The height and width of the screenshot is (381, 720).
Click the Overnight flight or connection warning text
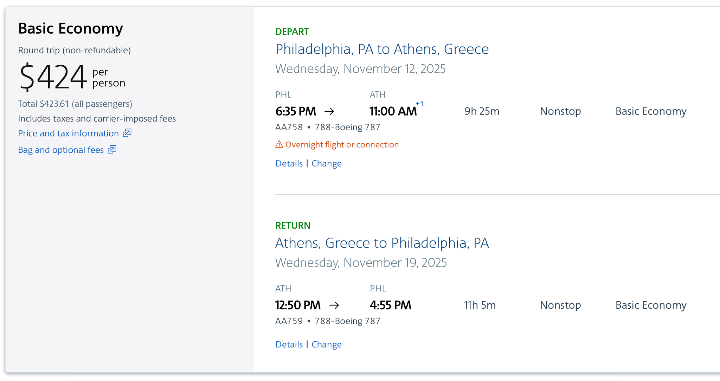point(342,144)
